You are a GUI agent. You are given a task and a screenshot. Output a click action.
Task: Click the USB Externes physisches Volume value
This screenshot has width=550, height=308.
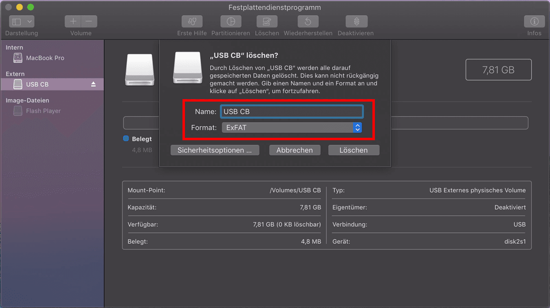[477, 190]
